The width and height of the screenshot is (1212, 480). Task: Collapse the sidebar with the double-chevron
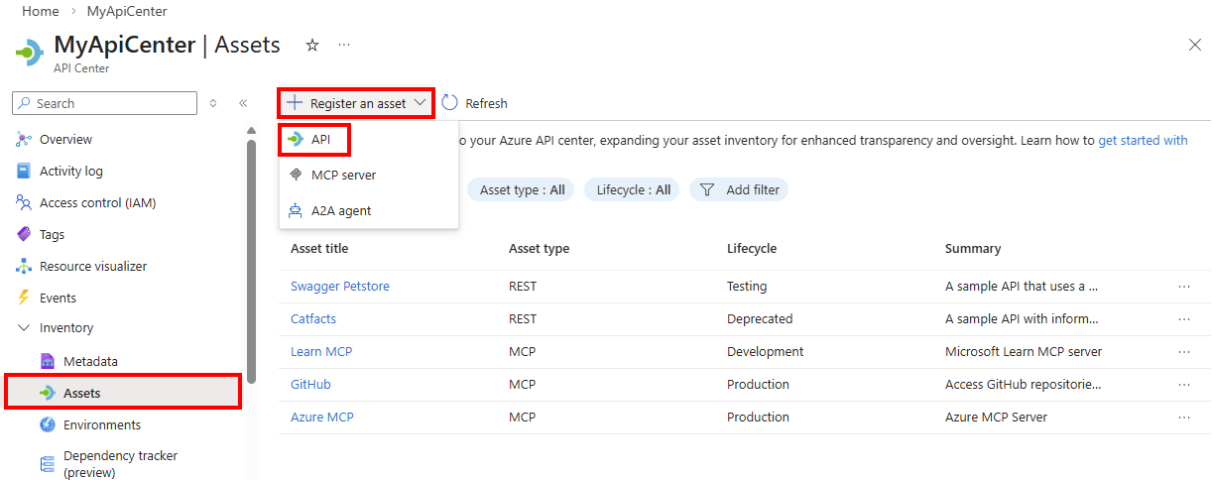(243, 103)
